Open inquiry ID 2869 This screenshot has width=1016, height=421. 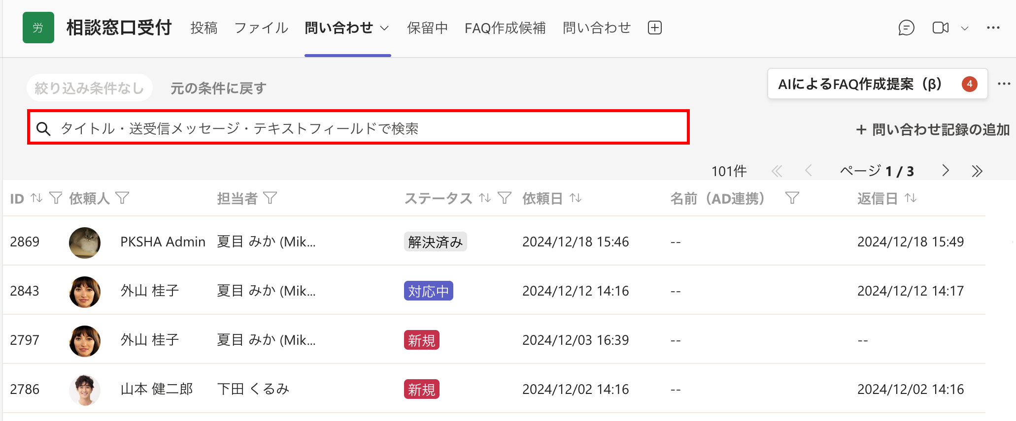pos(25,241)
